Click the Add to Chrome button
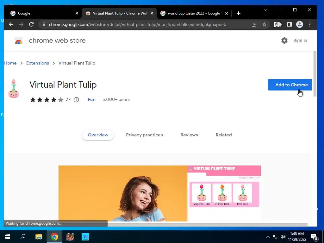This screenshot has width=324, height=243. [290, 85]
